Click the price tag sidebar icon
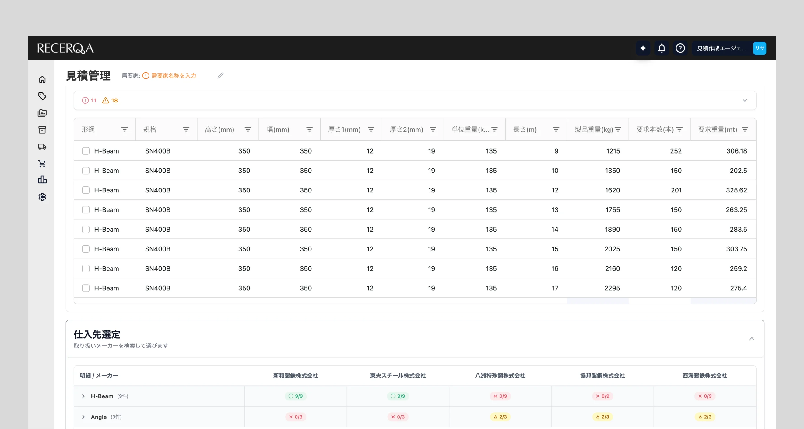The width and height of the screenshot is (804, 429). 42,96
